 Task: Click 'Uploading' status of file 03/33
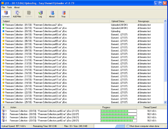click(x=116, y=31)
